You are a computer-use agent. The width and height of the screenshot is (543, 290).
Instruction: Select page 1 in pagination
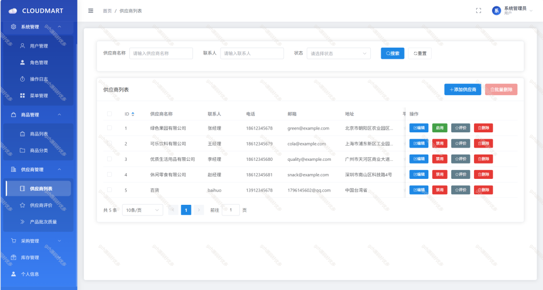pyautogui.click(x=186, y=210)
